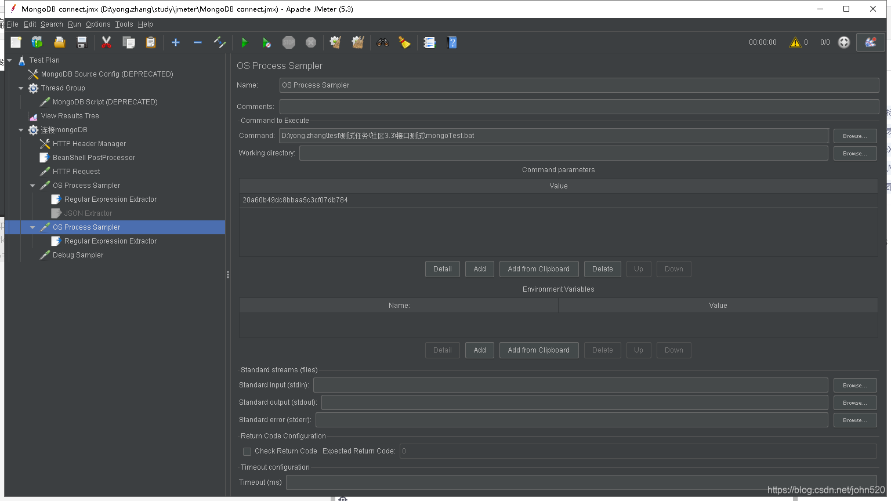Image resolution: width=891 pixels, height=501 pixels.
Task: Click the Name input field
Action: pyautogui.click(x=579, y=85)
